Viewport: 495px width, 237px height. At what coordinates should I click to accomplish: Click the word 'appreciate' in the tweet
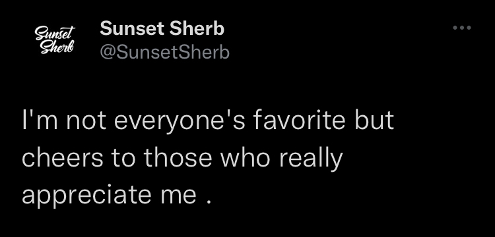87,196
